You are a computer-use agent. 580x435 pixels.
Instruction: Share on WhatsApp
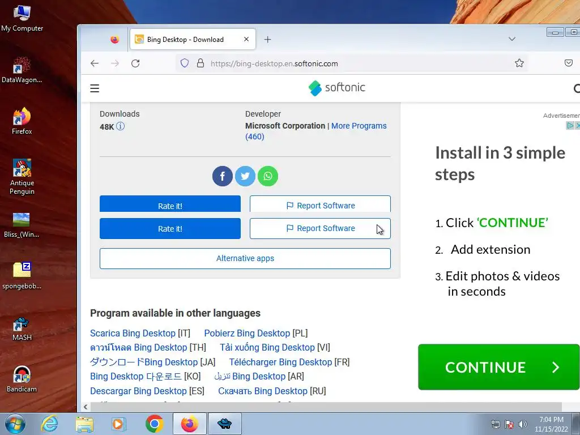[268, 176]
